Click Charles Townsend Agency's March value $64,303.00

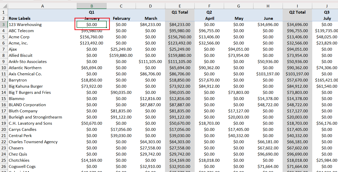(x=151, y=142)
